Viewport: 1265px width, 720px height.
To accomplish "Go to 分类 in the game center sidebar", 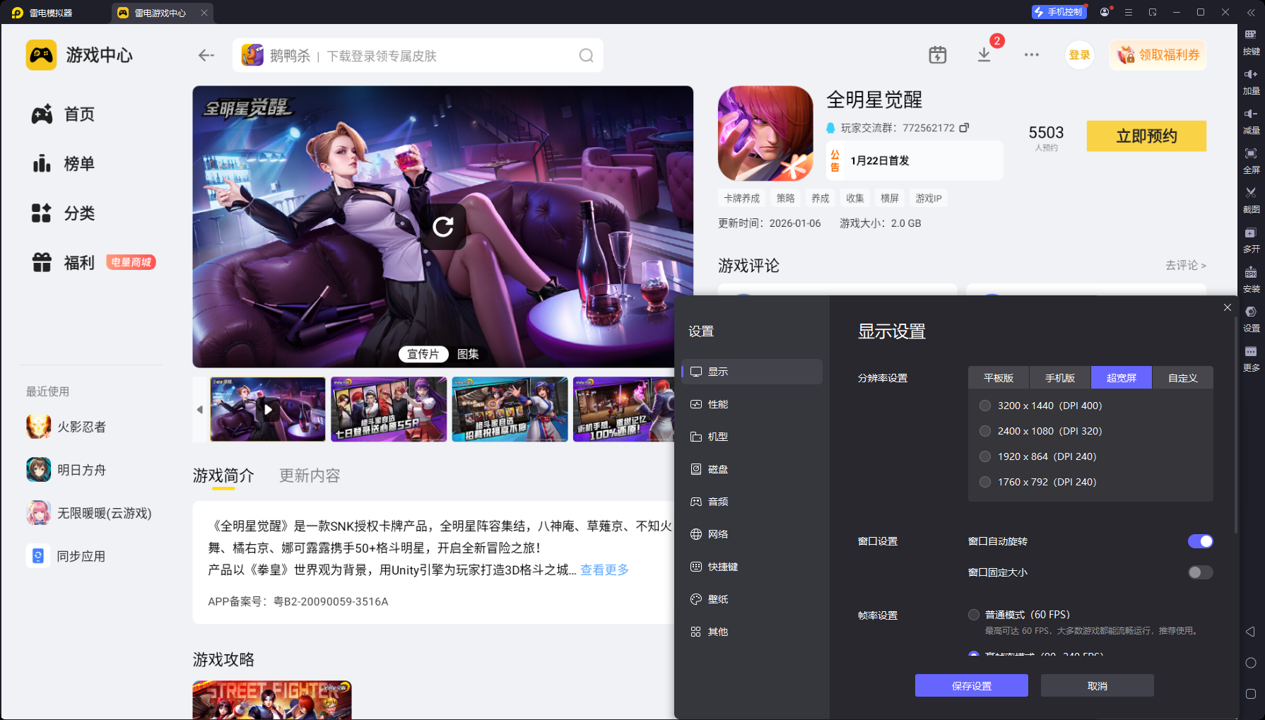I will point(63,213).
